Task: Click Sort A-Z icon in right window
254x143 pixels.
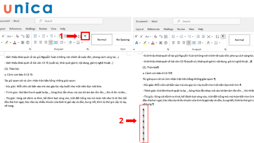Action: tap(217, 37)
